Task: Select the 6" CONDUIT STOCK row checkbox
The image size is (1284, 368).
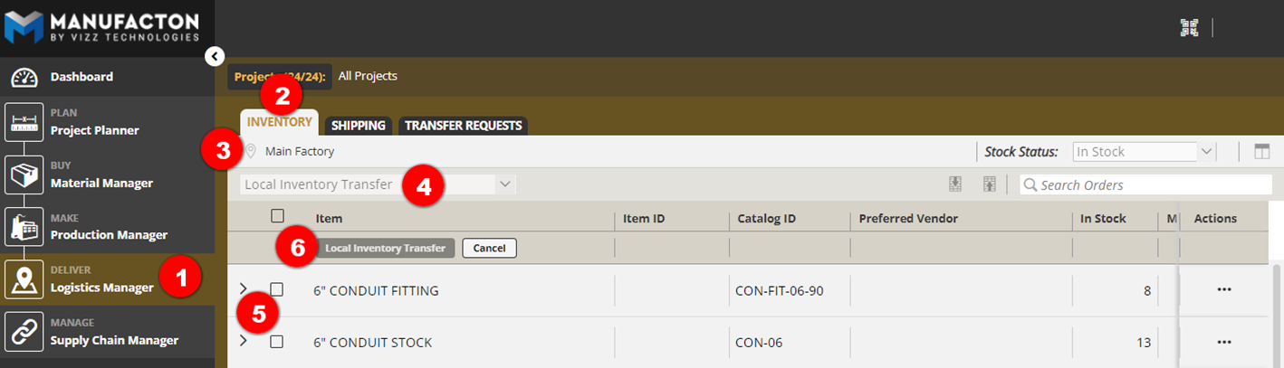Action: (277, 342)
